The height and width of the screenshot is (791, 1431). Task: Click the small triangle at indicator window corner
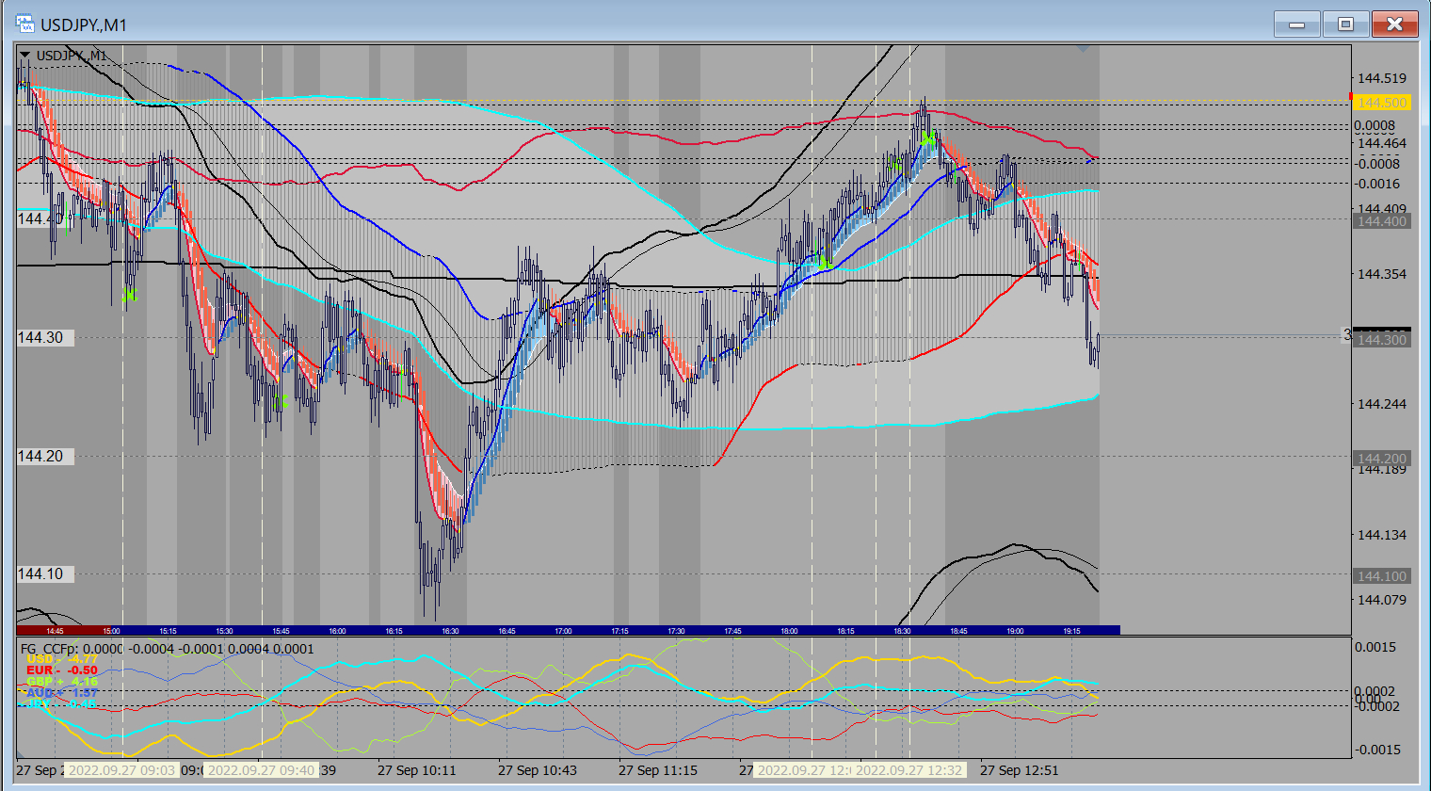click(x=1083, y=48)
